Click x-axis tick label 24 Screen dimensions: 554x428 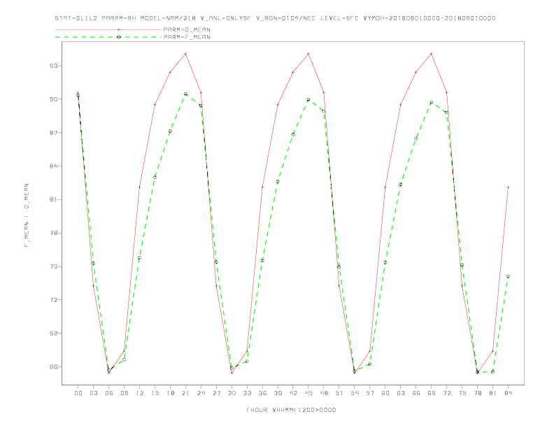point(201,393)
